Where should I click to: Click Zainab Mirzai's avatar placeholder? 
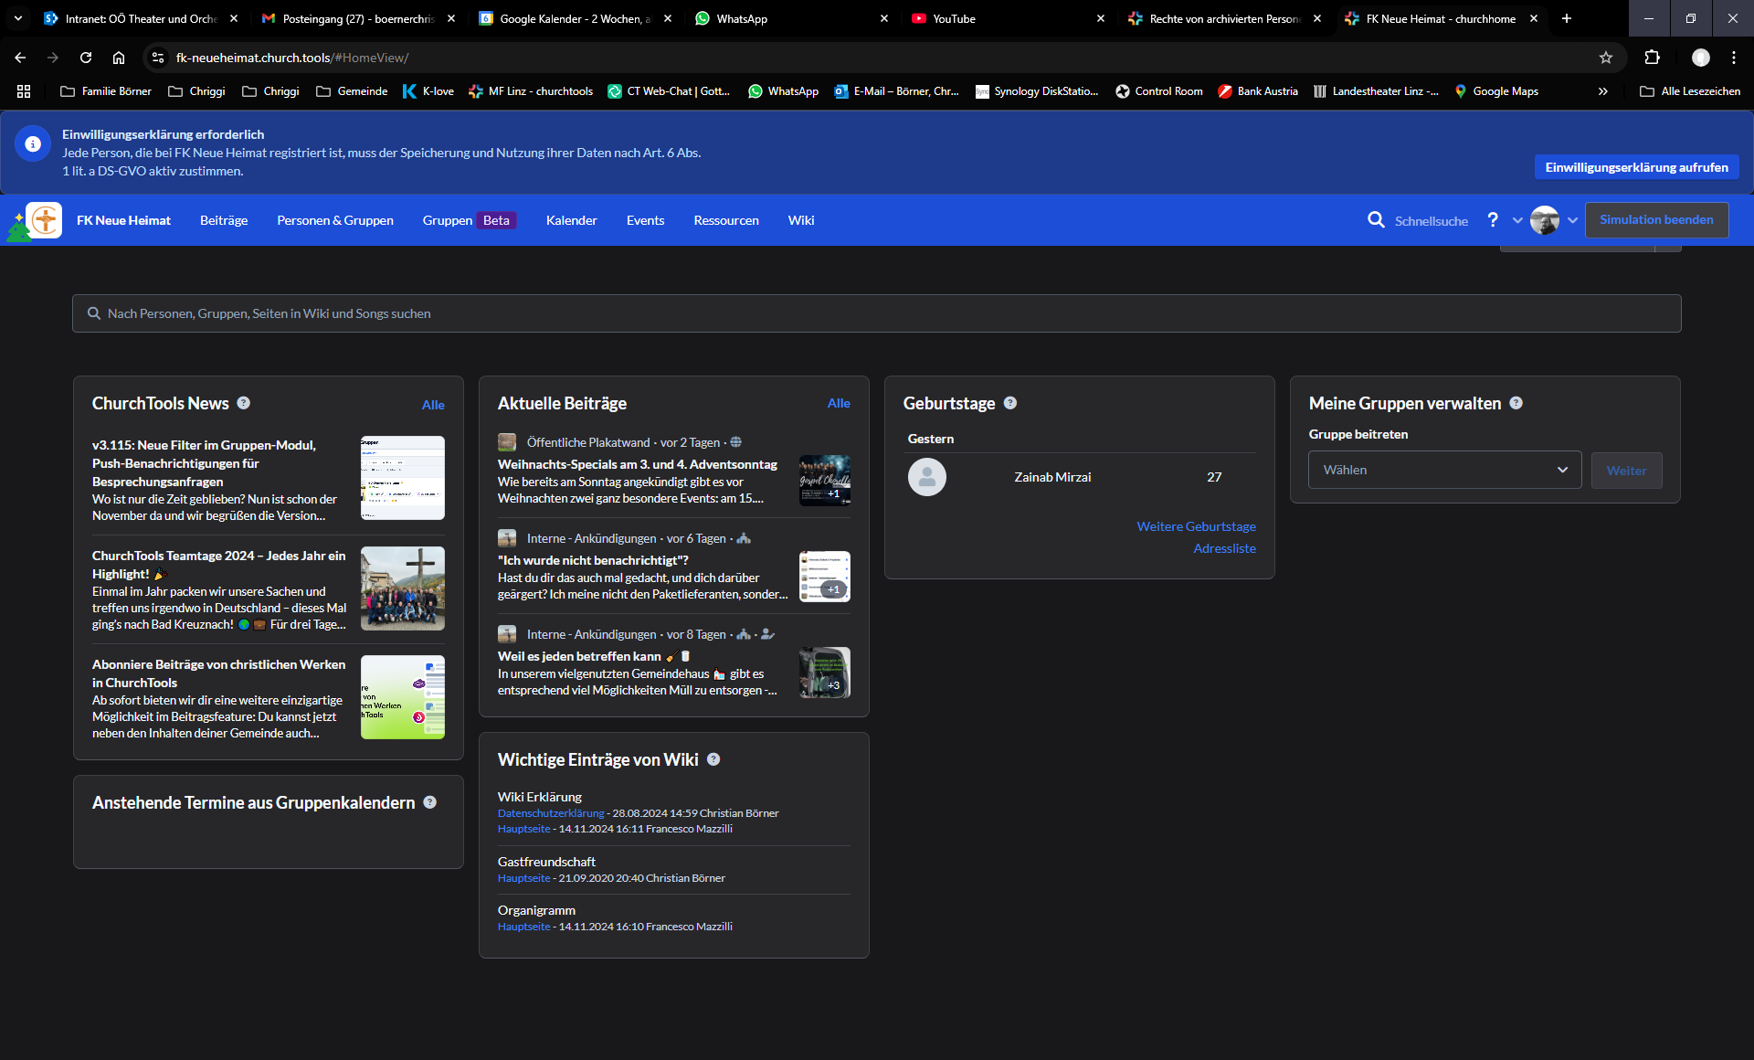coord(927,477)
